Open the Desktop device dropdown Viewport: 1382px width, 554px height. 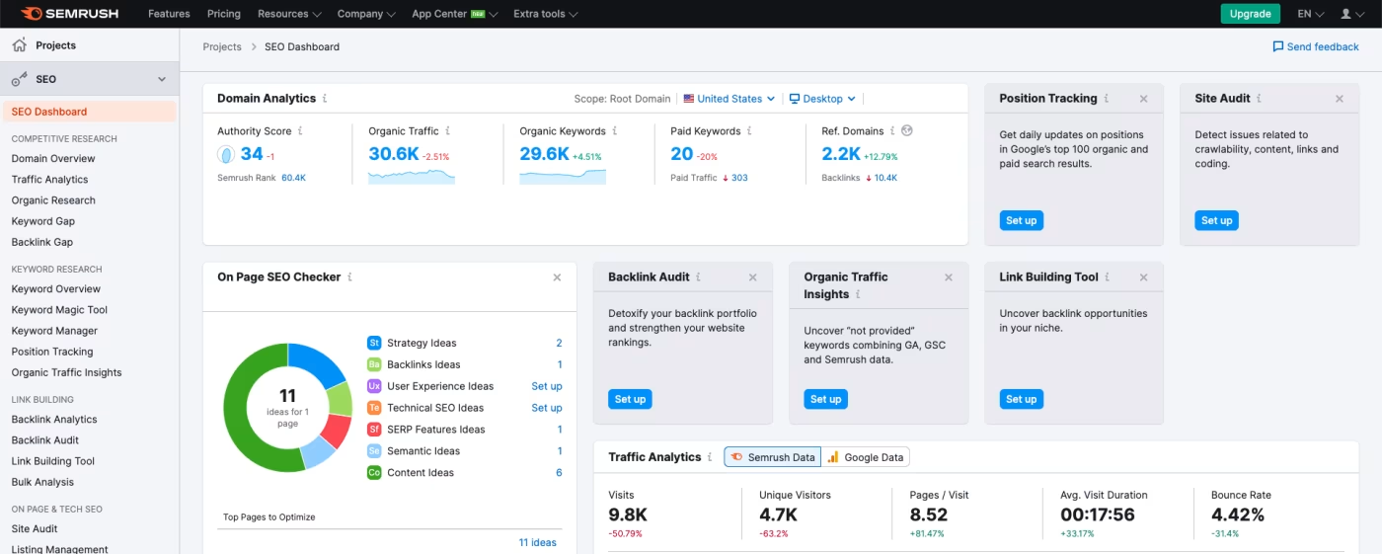[822, 99]
